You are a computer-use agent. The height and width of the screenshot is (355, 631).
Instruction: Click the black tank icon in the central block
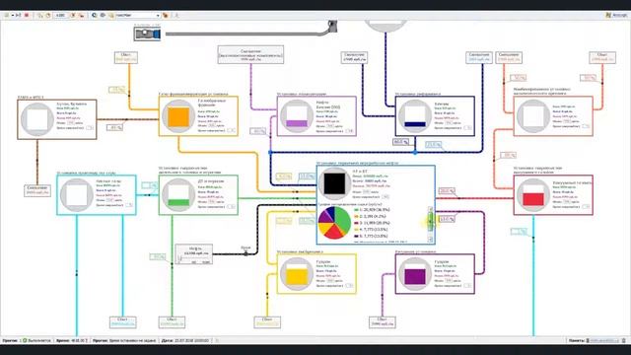point(334,183)
